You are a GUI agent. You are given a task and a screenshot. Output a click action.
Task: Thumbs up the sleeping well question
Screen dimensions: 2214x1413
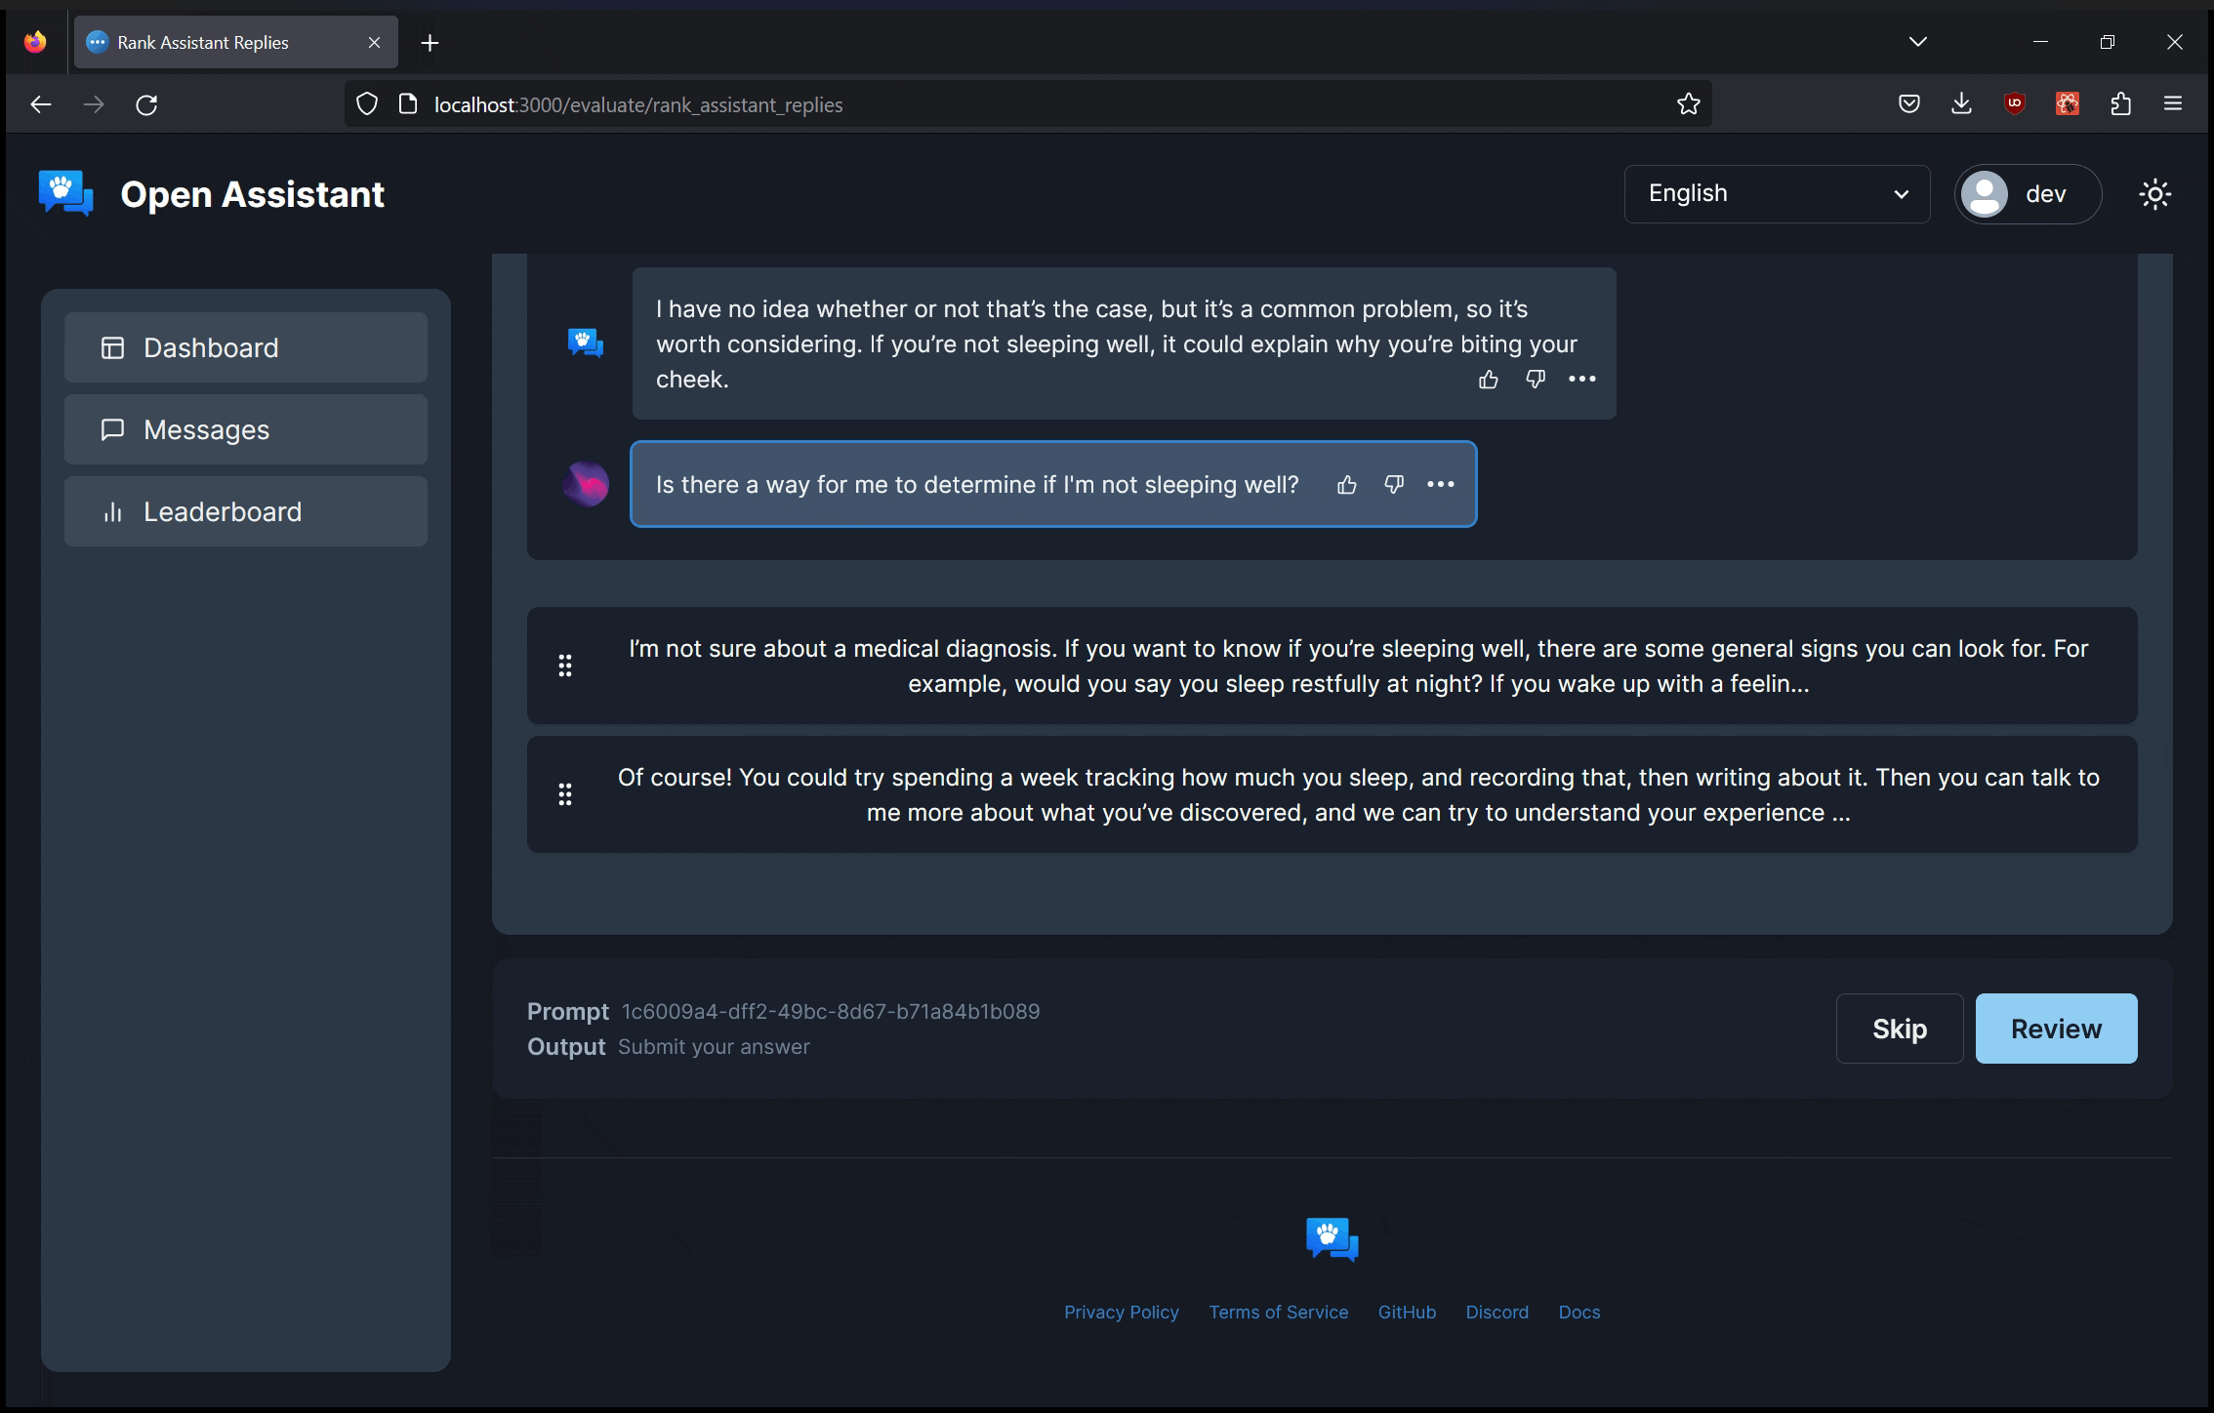click(x=1346, y=485)
